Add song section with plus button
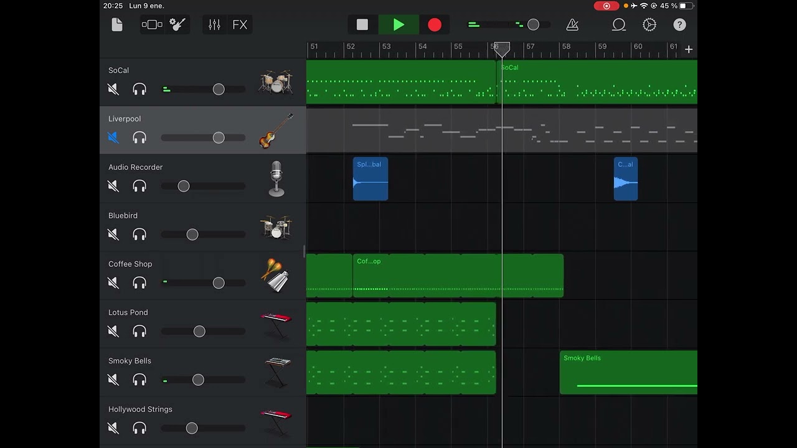This screenshot has height=448, width=797. [x=689, y=49]
